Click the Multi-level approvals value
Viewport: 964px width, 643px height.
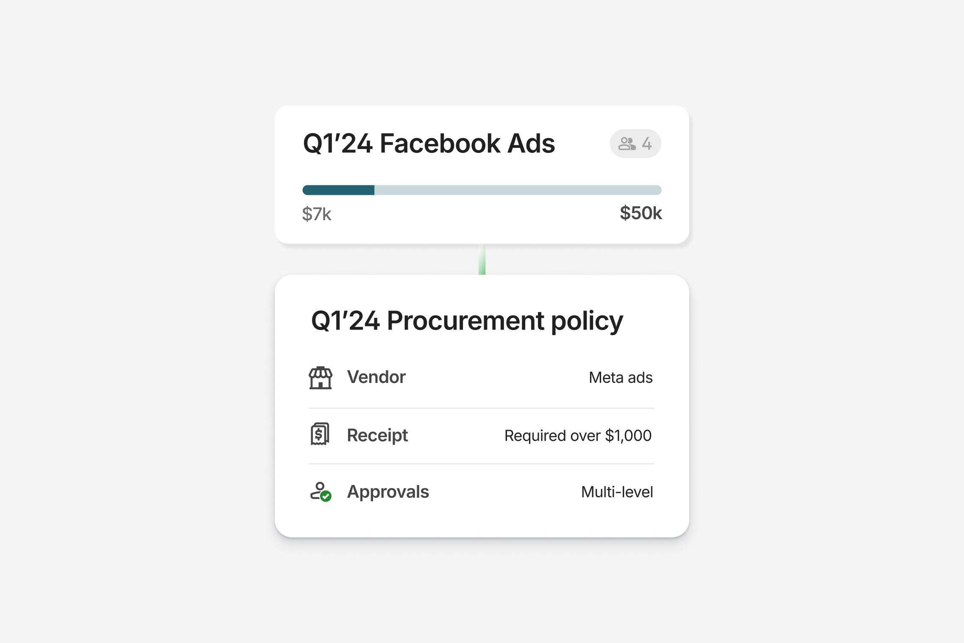(x=617, y=492)
